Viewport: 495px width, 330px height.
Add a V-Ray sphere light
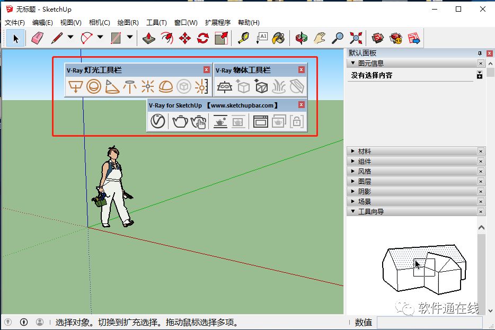coord(94,86)
